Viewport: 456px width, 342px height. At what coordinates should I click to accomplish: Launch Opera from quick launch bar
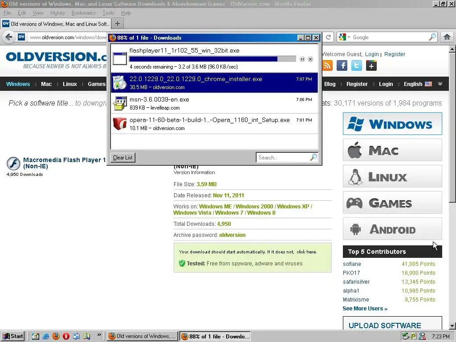(66, 336)
